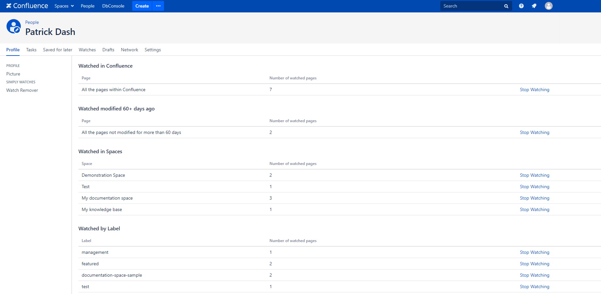Switch to the Tasks tab
This screenshot has width=601, height=294.
[31, 50]
